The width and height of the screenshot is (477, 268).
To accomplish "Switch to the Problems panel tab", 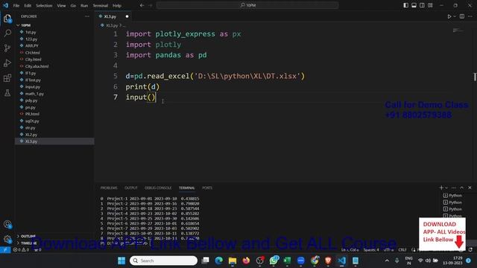I will [x=109, y=188].
